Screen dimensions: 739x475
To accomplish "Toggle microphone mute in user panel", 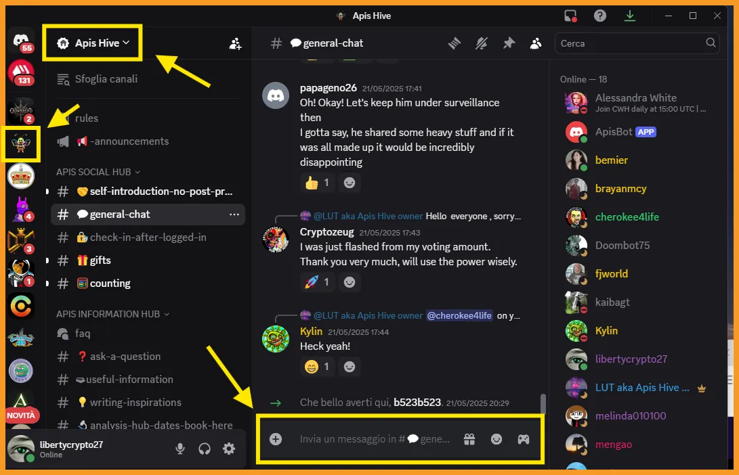I will point(180,449).
